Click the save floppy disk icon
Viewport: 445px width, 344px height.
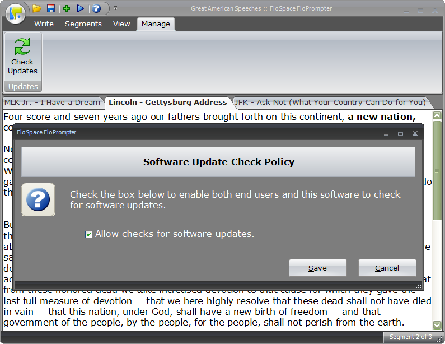pyautogui.click(x=51, y=8)
